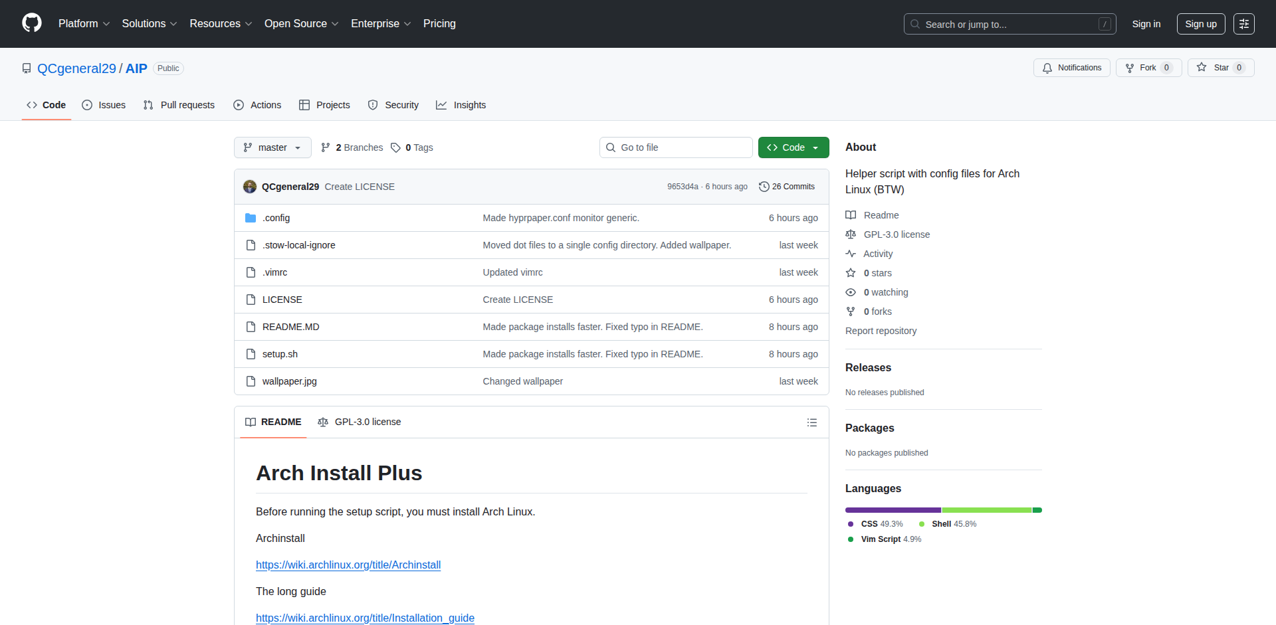This screenshot has height=625, width=1276.
Task: Select the GPL-3.0 license tab
Action: click(360, 422)
